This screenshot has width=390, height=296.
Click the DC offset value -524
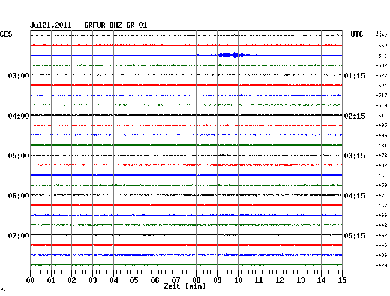[x=381, y=86]
